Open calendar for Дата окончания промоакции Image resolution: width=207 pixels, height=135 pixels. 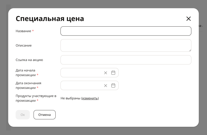(113, 85)
